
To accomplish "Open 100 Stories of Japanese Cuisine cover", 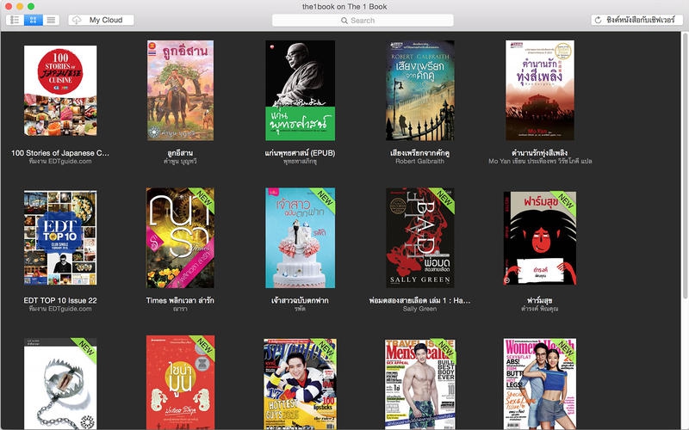I will pos(60,90).
